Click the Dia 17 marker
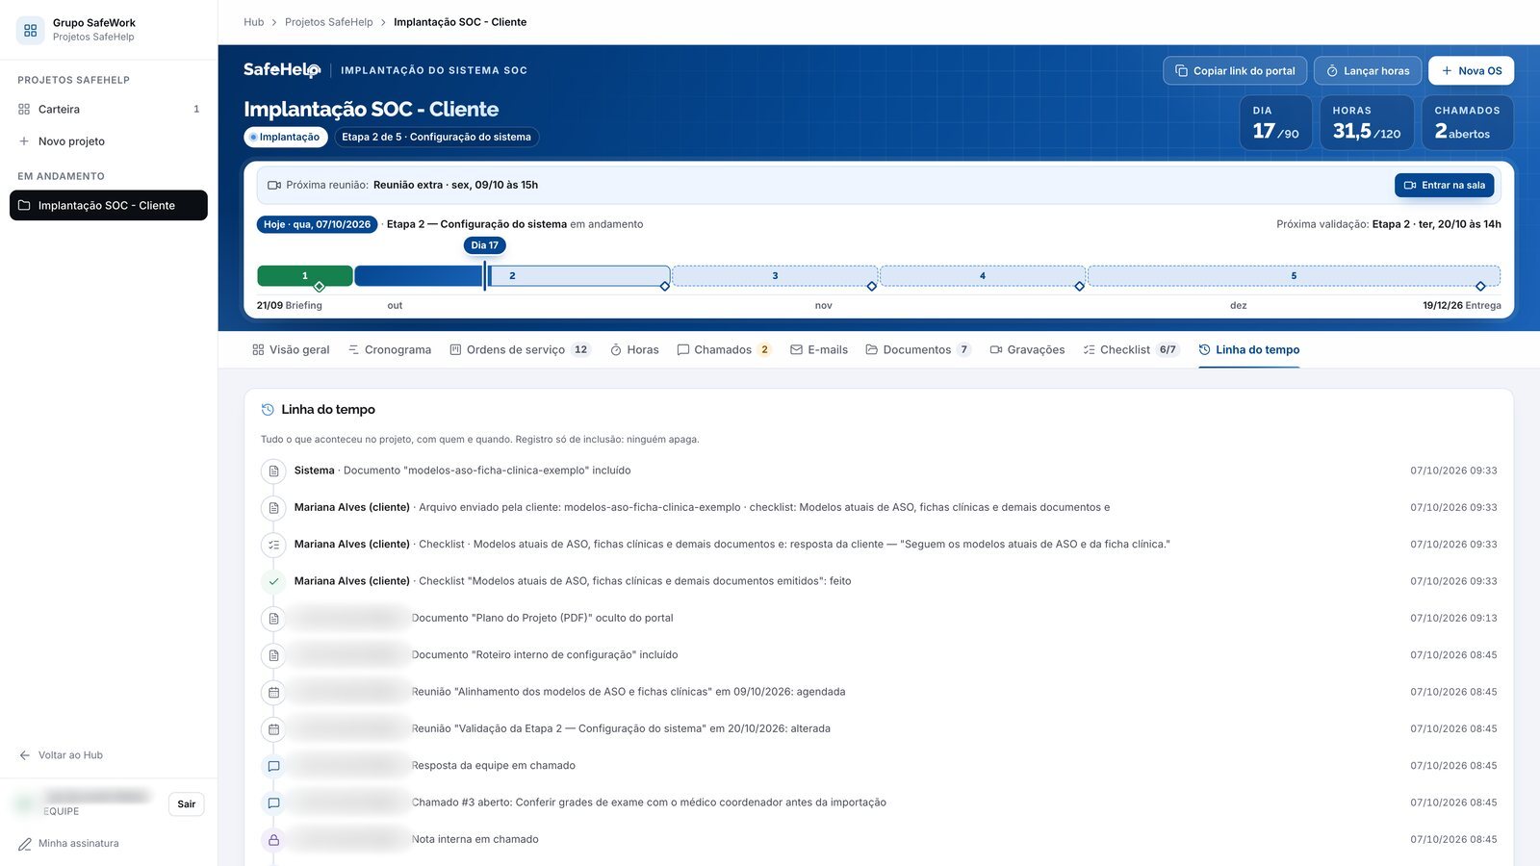1540x866 pixels. (484, 245)
